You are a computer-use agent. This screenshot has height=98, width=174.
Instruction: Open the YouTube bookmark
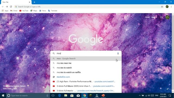24,11
